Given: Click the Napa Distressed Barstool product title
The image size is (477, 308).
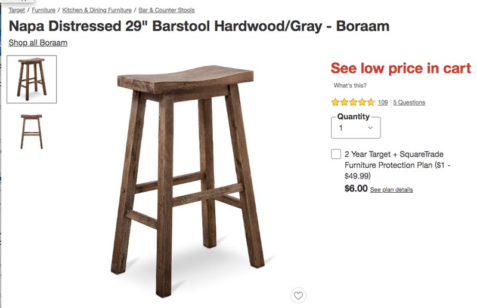Looking at the screenshot, I should pos(199,26).
